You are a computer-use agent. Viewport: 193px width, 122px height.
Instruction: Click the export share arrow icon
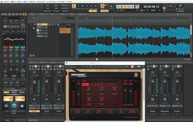pyautogui.click(x=180, y=6)
